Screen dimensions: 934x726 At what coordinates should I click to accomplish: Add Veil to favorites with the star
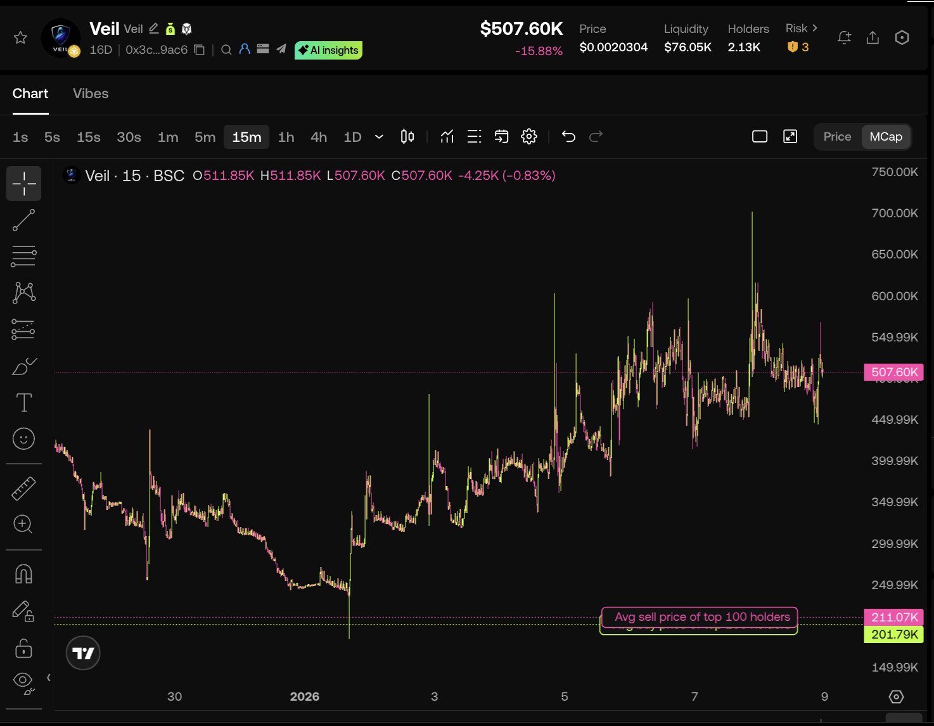point(20,37)
